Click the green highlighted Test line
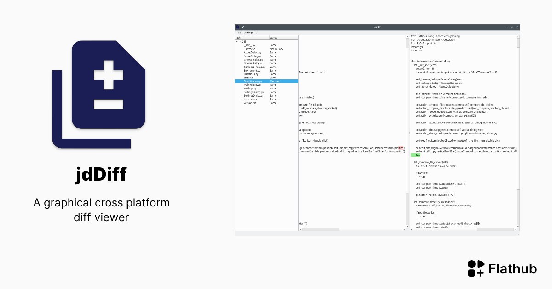552x289 pixels. [x=418, y=155]
